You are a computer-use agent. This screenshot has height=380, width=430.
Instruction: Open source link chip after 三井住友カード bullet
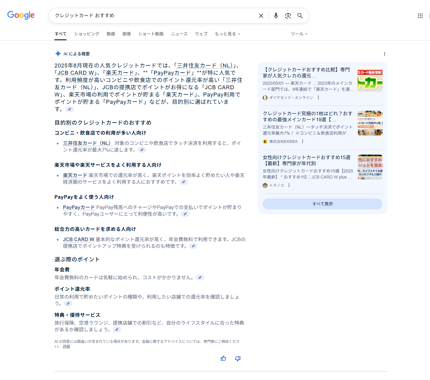[142, 150]
